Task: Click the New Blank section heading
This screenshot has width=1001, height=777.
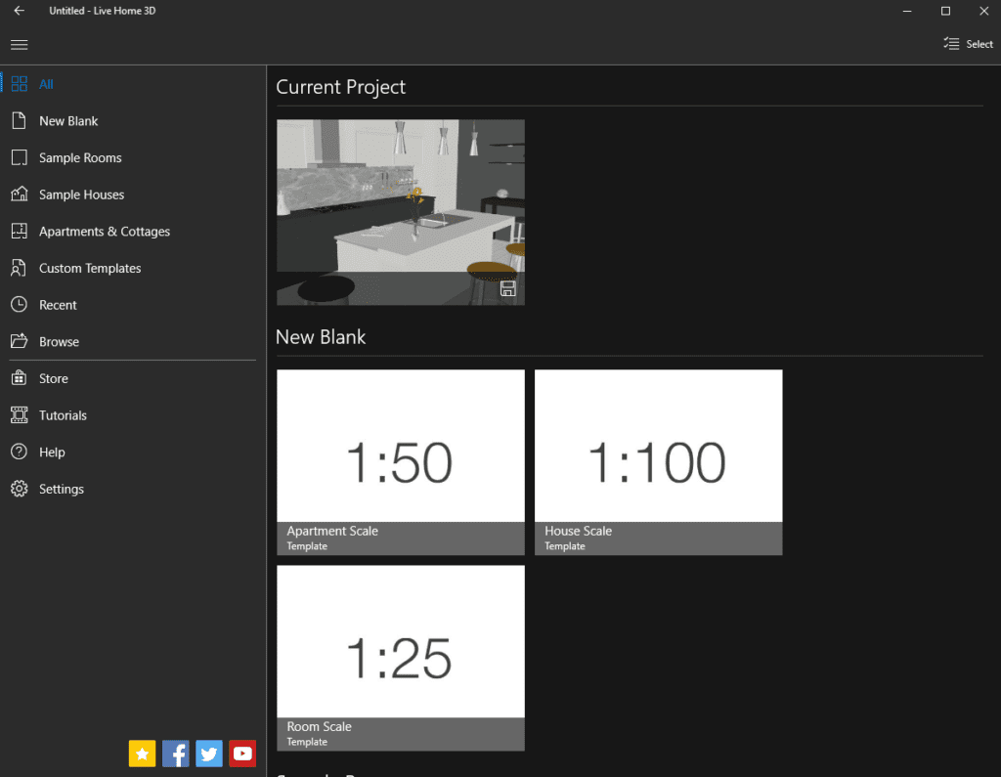Action: pyautogui.click(x=321, y=336)
